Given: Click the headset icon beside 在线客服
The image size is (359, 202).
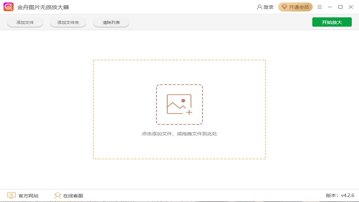Looking at the screenshot, I should pyautogui.click(x=58, y=195).
